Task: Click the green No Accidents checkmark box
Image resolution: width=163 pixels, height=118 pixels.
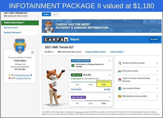Action: tap(73, 66)
